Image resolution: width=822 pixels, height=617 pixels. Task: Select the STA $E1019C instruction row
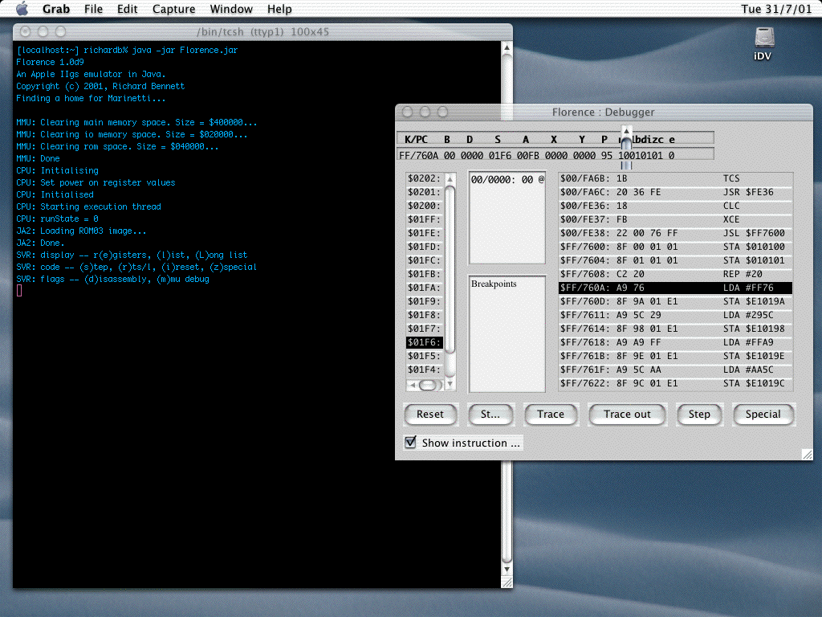(x=675, y=383)
